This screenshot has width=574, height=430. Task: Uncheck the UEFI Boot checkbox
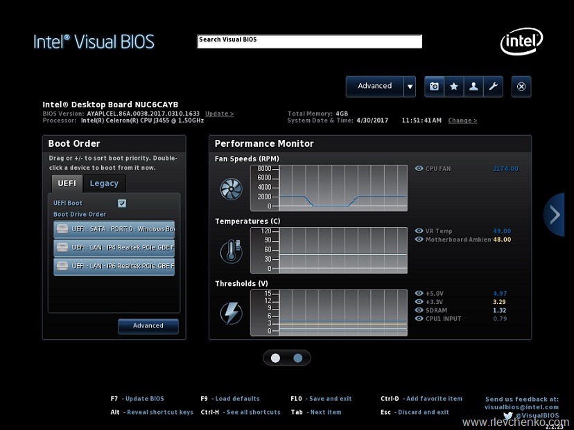122,203
